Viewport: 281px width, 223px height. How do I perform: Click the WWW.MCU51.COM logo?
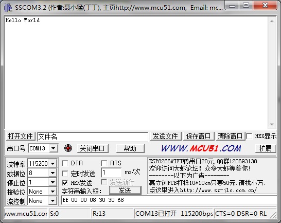(x=201, y=148)
